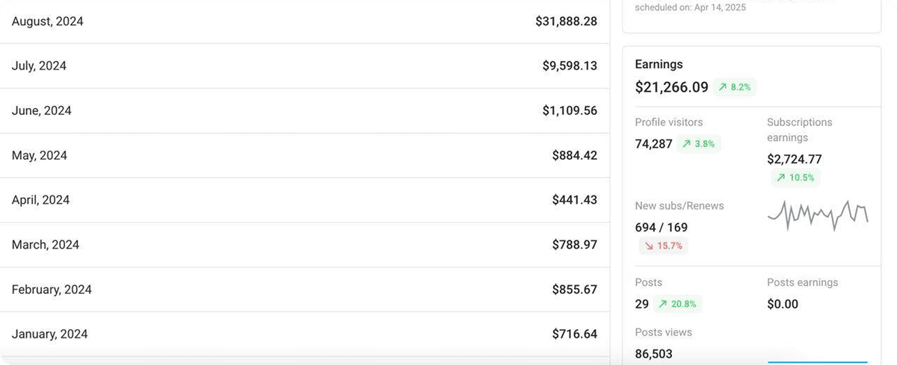
Task: Click the Posts views count 86,503
Action: (x=653, y=355)
